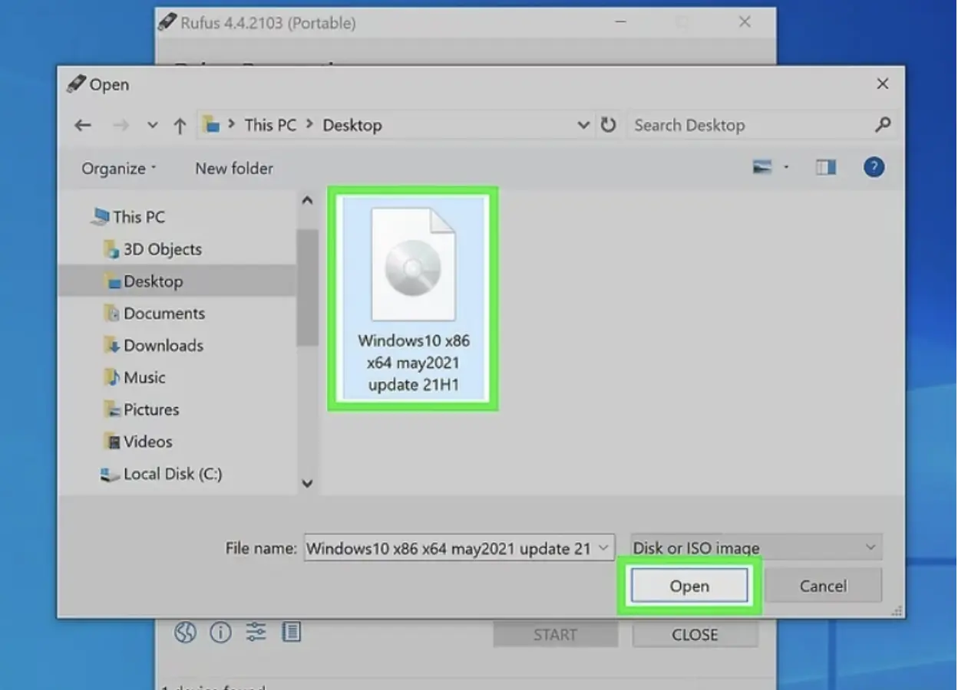Select Downloads in the navigation pane

(x=163, y=346)
